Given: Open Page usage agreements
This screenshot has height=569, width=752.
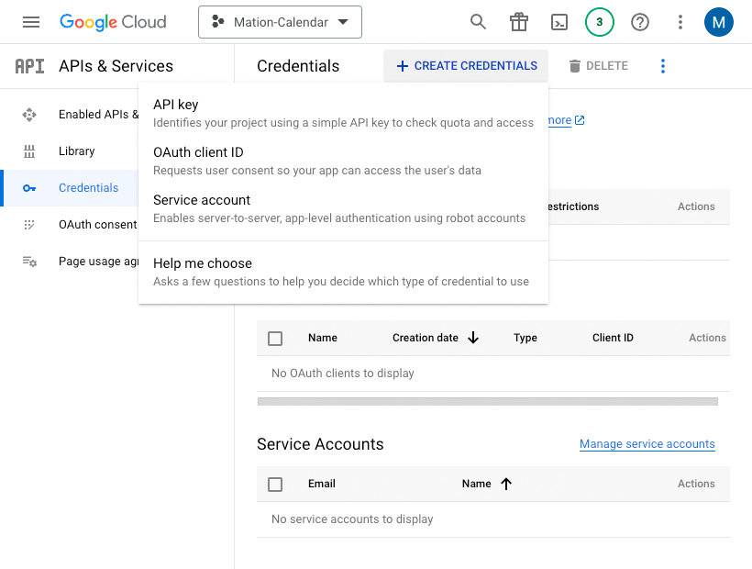Looking at the screenshot, I should (x=99, y=262).
